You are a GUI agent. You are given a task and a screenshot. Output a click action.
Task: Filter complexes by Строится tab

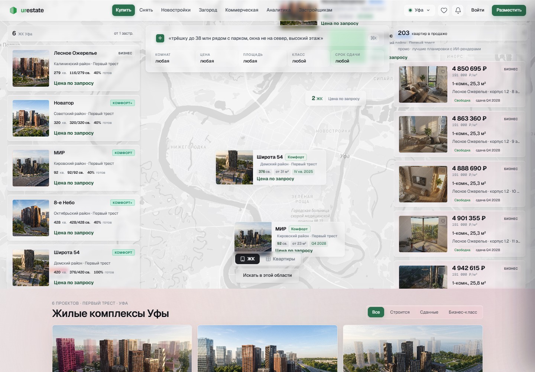400,312
